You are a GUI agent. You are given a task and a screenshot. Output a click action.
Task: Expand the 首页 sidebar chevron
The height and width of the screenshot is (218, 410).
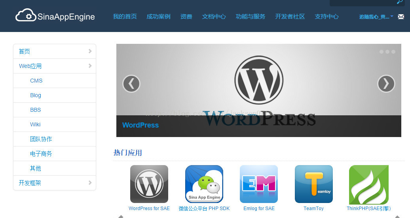point(90,51)
